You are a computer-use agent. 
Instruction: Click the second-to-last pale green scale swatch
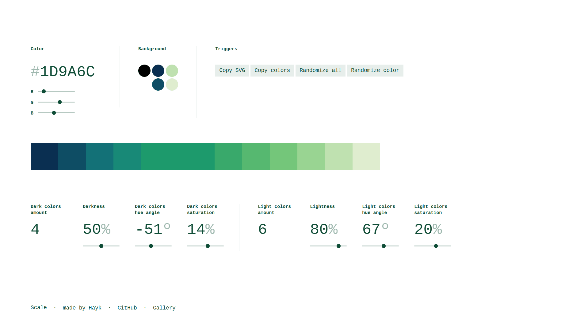[339, 156]
